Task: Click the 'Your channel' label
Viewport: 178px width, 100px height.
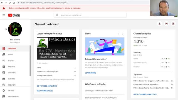Action: tap(15, 39)
